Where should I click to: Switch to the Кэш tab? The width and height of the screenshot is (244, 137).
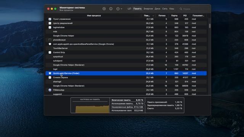click(172, 9)
